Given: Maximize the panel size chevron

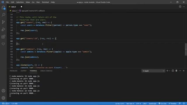Looking at the screenshot, I should (x=180, y=71).
